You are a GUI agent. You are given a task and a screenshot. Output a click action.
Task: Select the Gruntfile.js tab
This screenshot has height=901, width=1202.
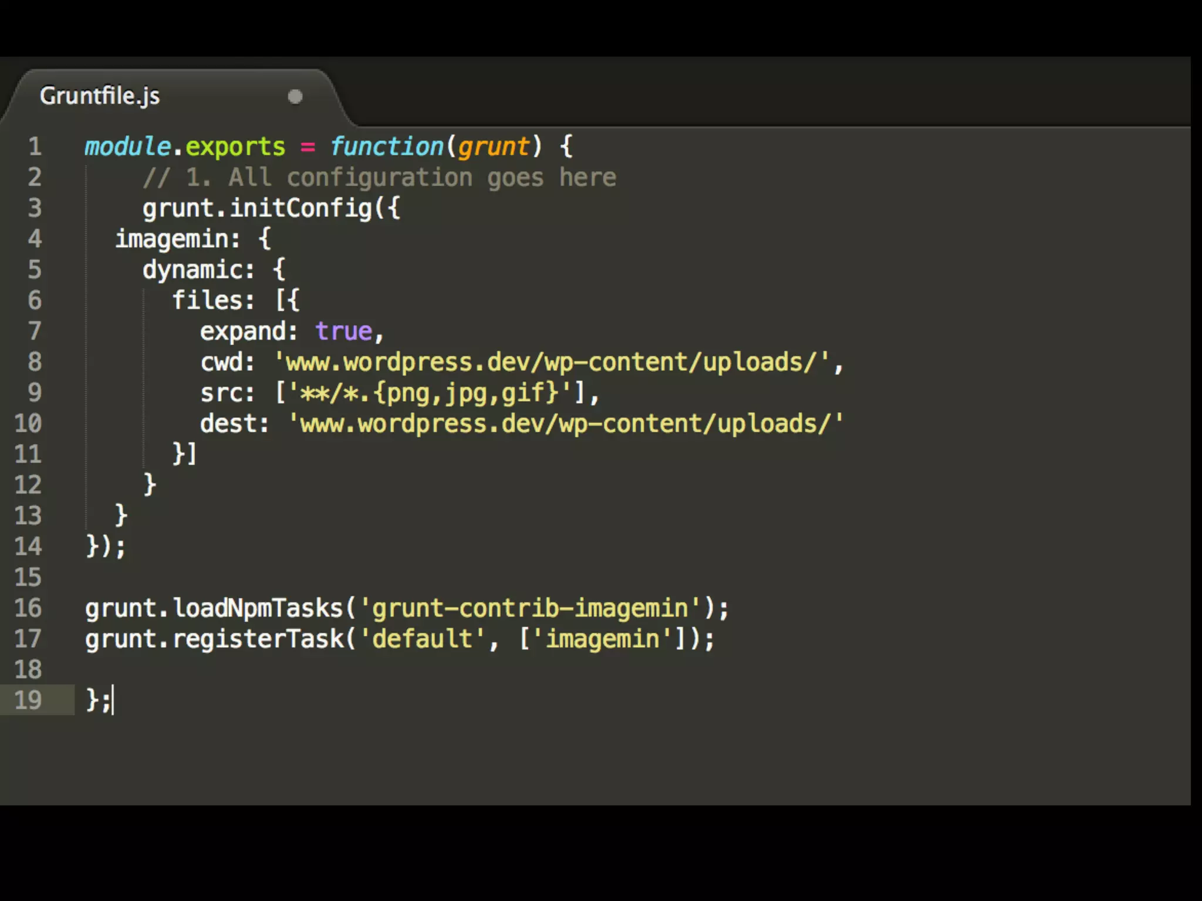[100, 96]
